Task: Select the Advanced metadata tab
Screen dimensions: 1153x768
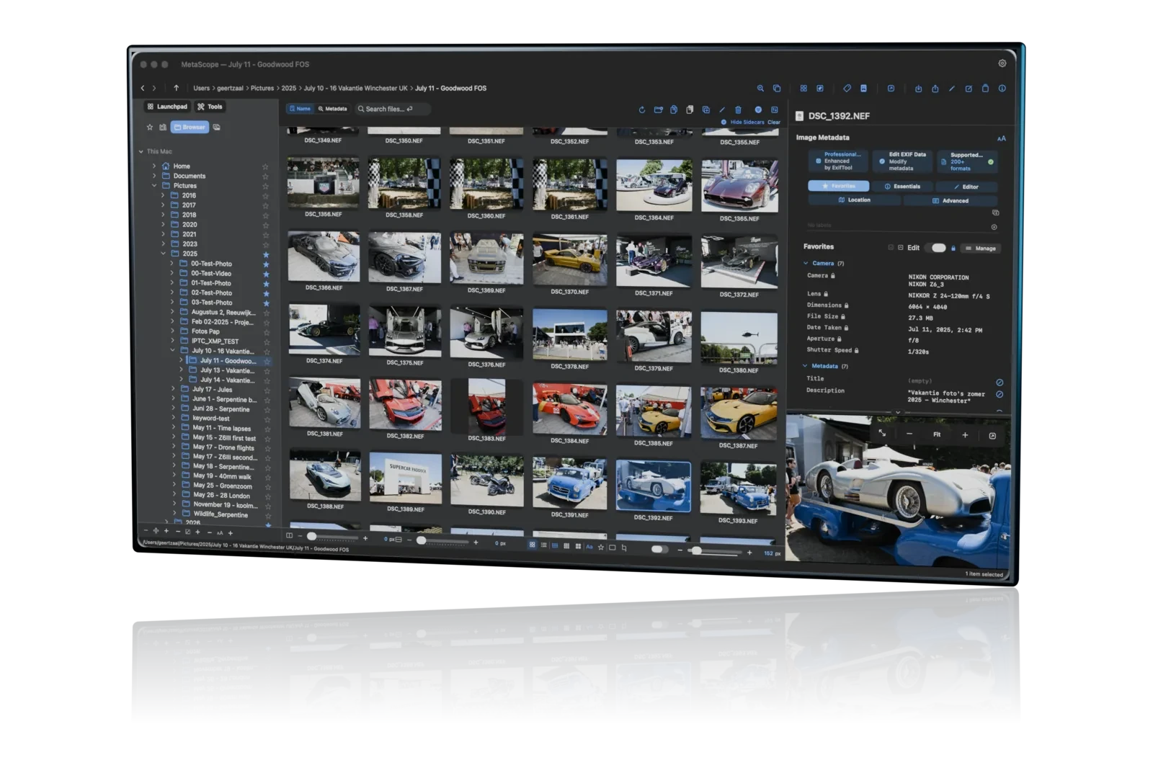Action: (x=951, y=200)
